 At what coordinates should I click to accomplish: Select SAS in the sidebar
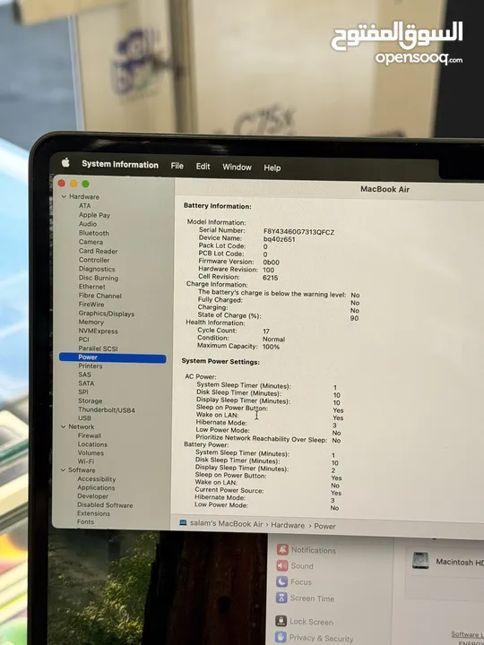tap(84, 374)
